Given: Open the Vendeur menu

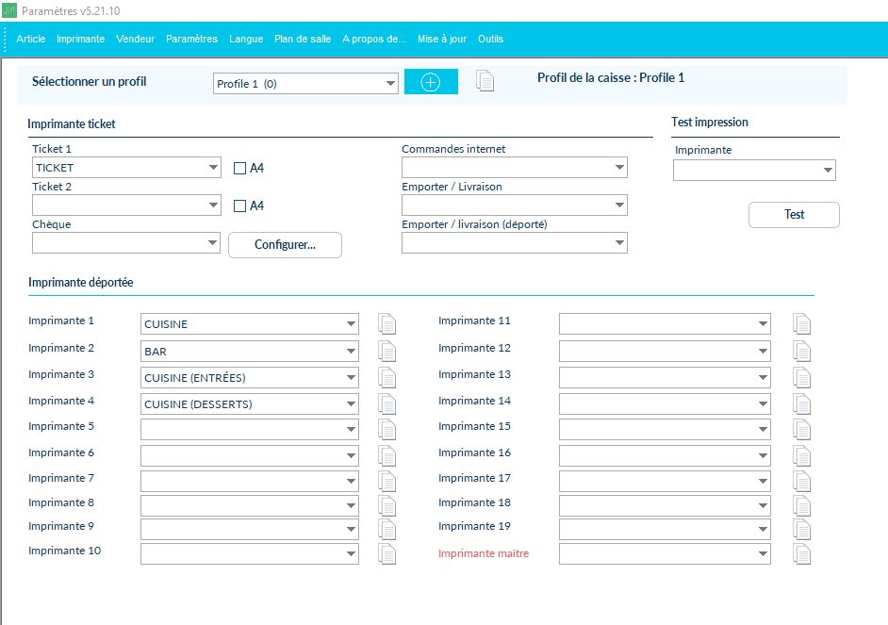Looking at the screenshot, I should (x=135, y=39).
